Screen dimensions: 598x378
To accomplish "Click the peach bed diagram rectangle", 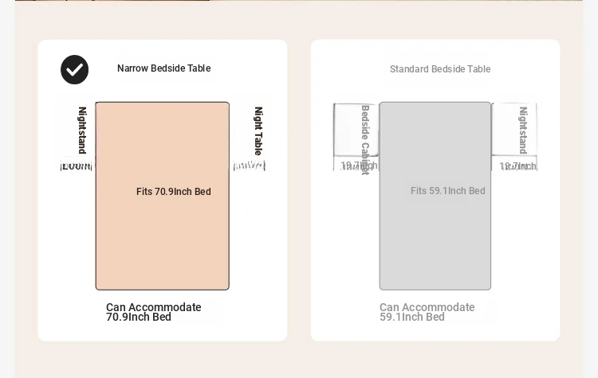I will (x=162, y=239).
